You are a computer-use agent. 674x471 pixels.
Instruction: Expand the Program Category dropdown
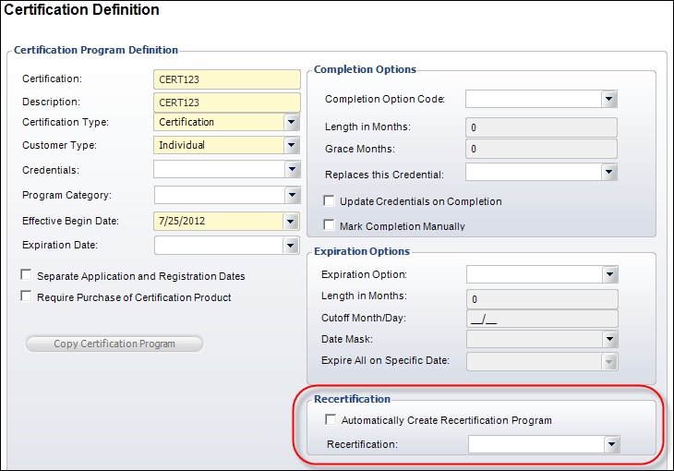(292, 195)
